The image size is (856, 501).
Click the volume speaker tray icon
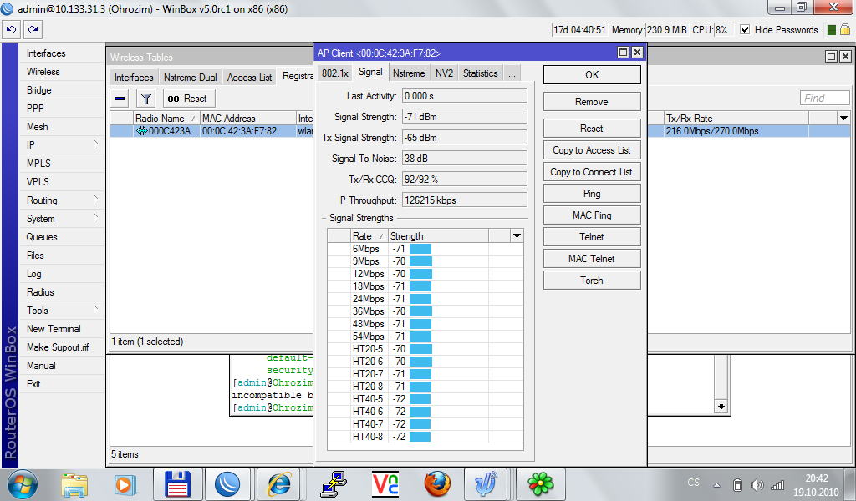[x=757, y=484]
